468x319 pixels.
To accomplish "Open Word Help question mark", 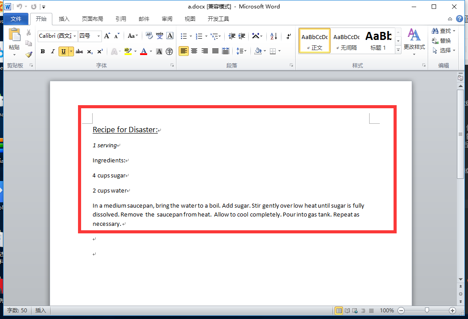I will (x=460, y=19).
